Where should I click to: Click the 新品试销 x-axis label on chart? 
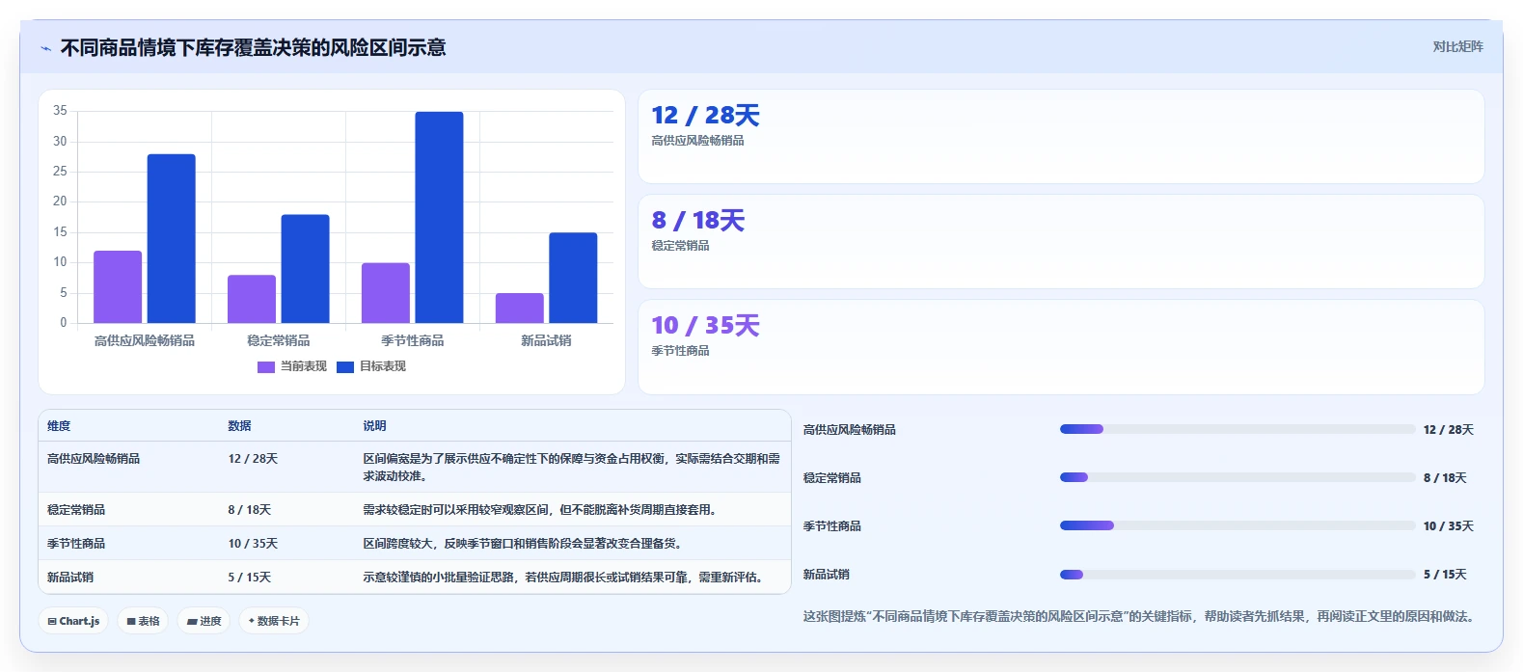(546, 340)
